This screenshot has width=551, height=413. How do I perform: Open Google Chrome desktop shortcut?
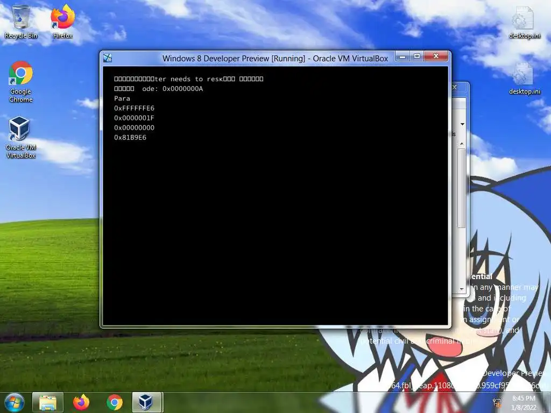coord(21,82)
